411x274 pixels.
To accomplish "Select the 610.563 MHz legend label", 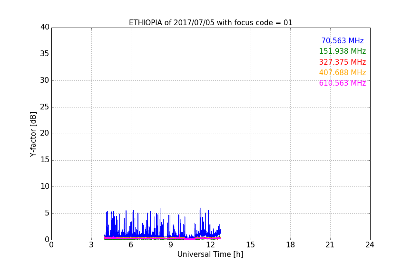I will tap(342, 83).
